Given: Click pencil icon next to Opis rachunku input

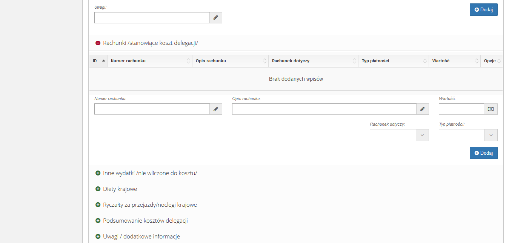Looking at the screenshot, I should click(422, 109).
